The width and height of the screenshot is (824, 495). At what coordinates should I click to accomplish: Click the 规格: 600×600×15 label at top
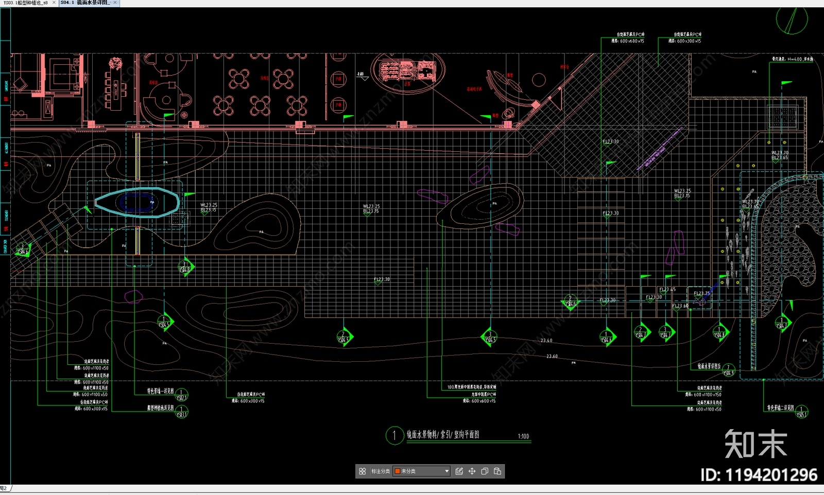pyautogui.click(x=628, y=41)
